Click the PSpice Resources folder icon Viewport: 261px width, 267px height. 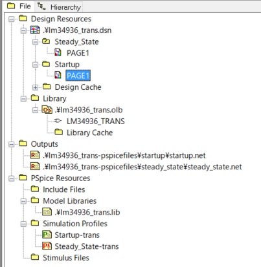[23, 177]
